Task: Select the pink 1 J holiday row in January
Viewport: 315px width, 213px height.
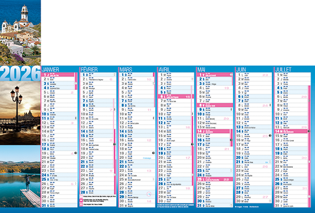Action: [58, 75]
